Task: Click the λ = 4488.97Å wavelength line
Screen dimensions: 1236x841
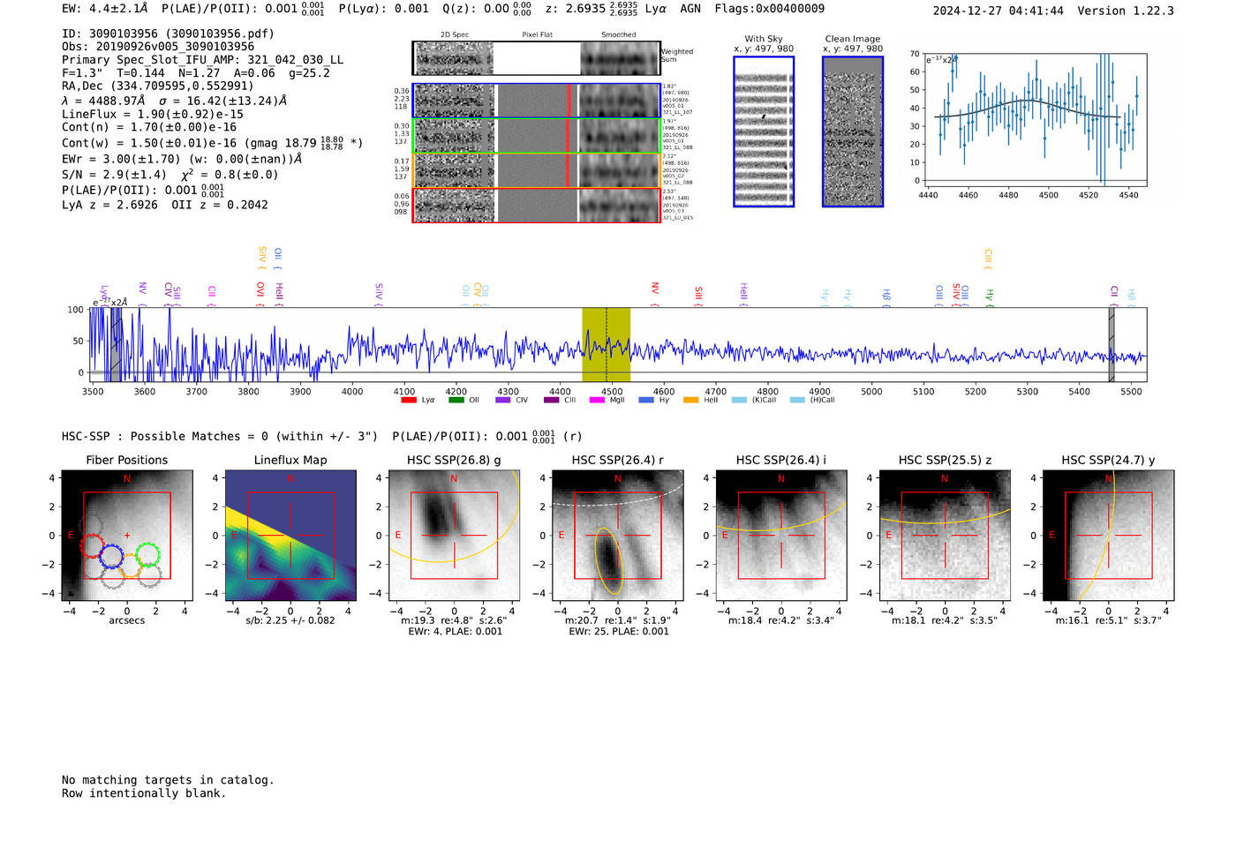Action: (x=174, y=101)
